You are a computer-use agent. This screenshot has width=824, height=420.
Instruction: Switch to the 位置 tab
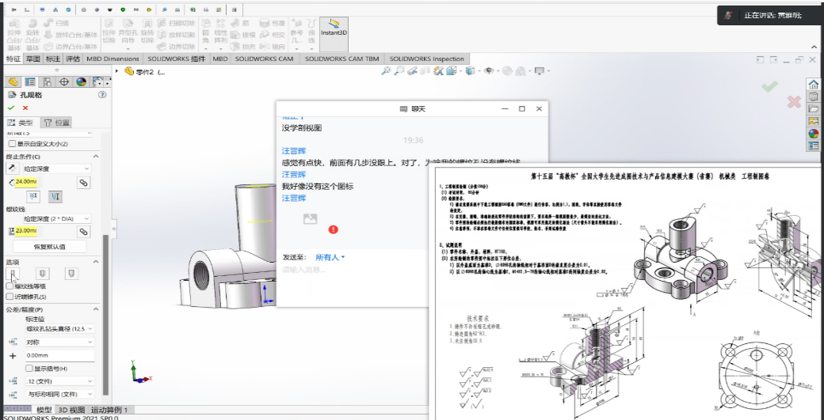57,123
